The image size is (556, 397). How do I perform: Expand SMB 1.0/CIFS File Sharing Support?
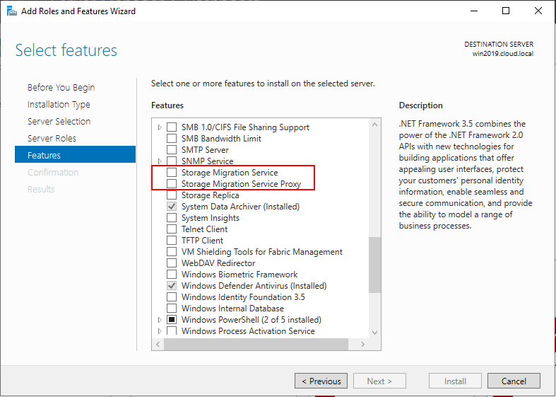coord(160,127)
